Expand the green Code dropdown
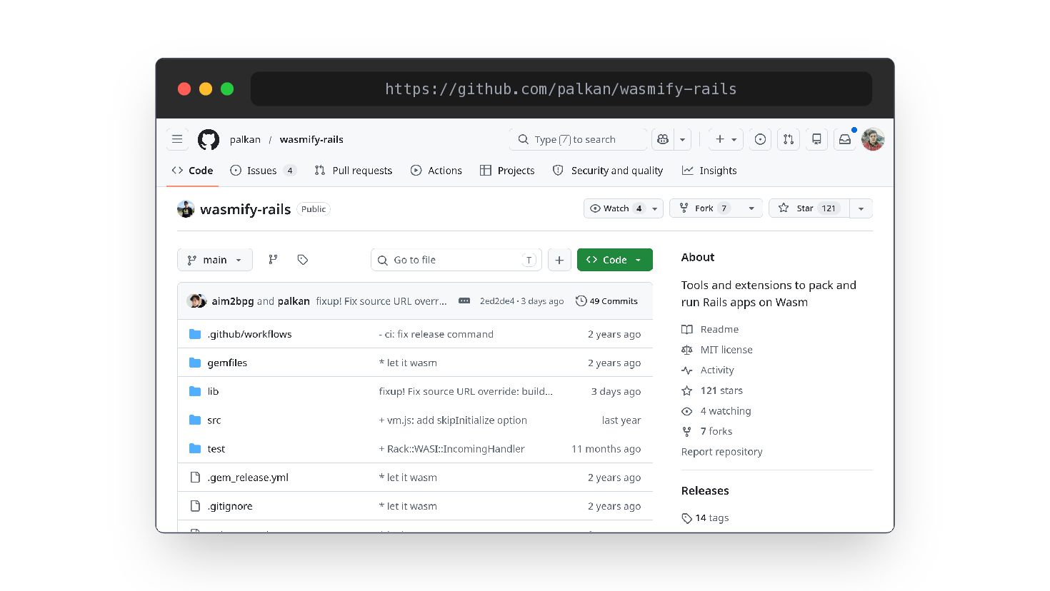Viewport: 1050px width, 591px height. [615, 260]
